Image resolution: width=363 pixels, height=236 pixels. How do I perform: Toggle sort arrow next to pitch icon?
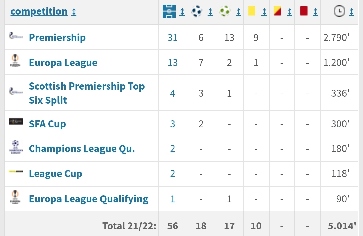pyautogui.click(x=182, y=12)
